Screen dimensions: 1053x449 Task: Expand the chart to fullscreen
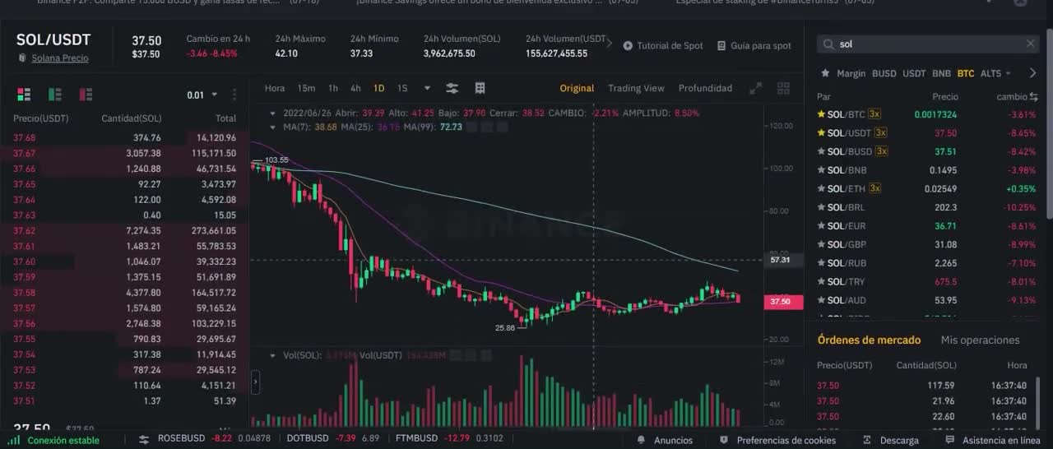pos(755,88)
